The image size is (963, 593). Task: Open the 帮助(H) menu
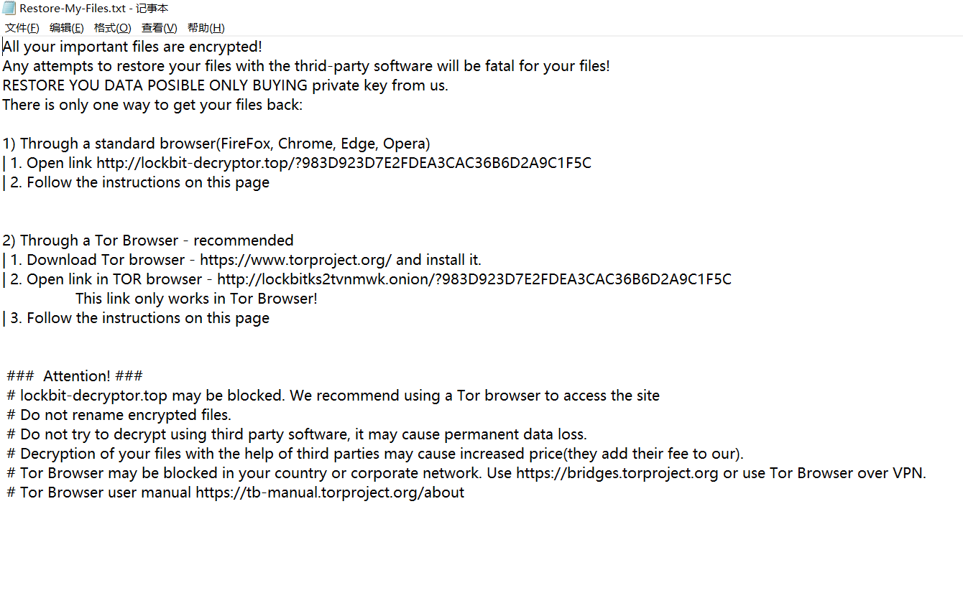pos(206,28)
